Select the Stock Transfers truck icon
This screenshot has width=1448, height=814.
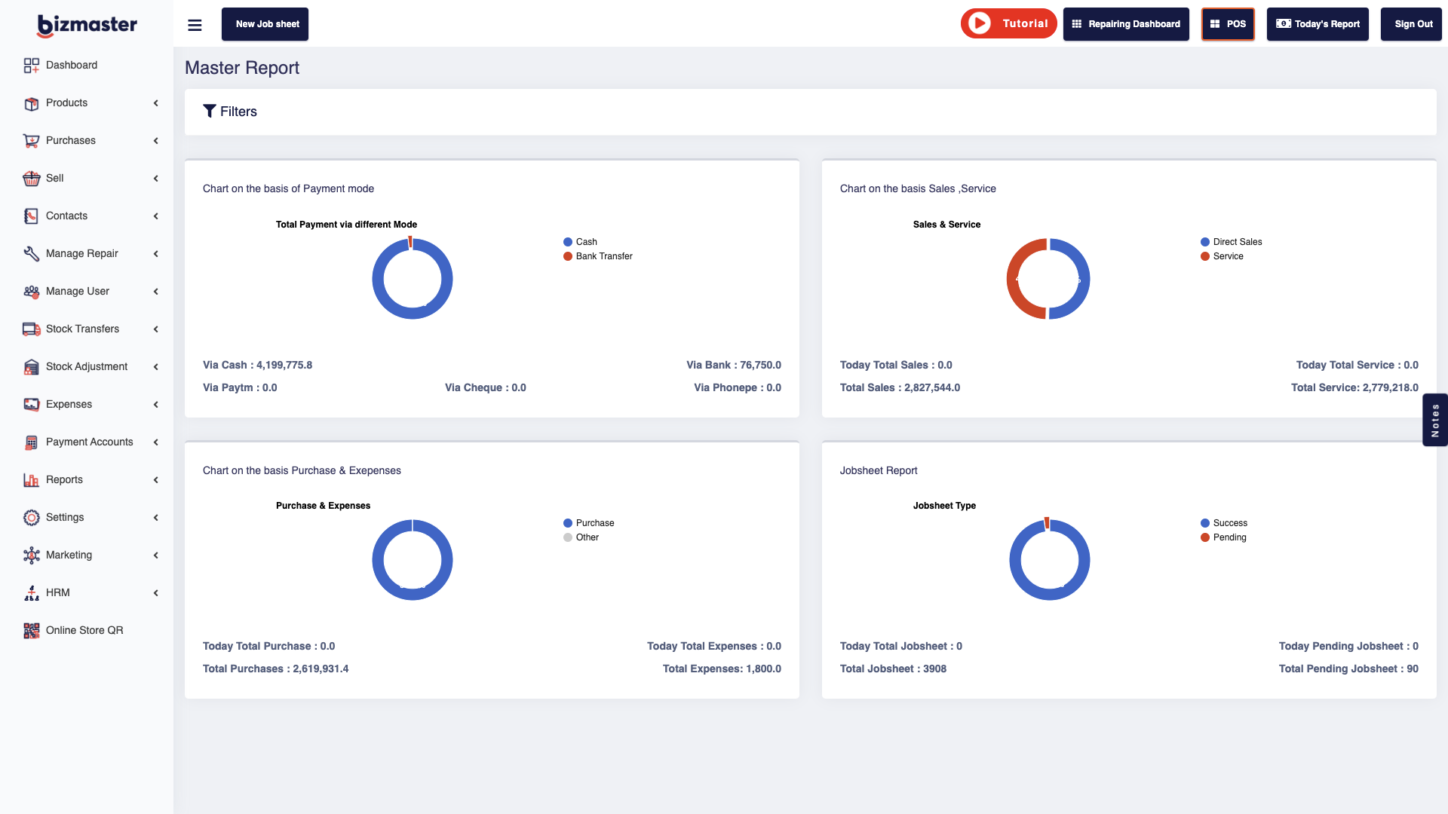point(31,329)
